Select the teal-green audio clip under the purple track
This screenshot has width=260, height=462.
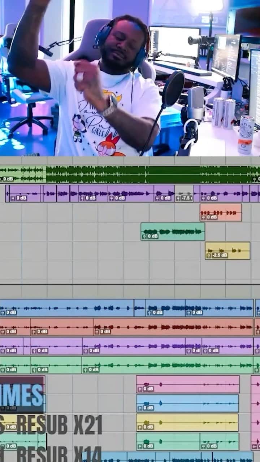click(173, 231)
